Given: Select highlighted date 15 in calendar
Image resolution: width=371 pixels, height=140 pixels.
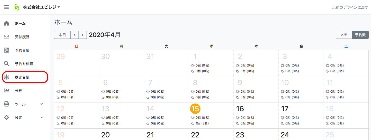Looking at the screenshot, I should (195, 109).
